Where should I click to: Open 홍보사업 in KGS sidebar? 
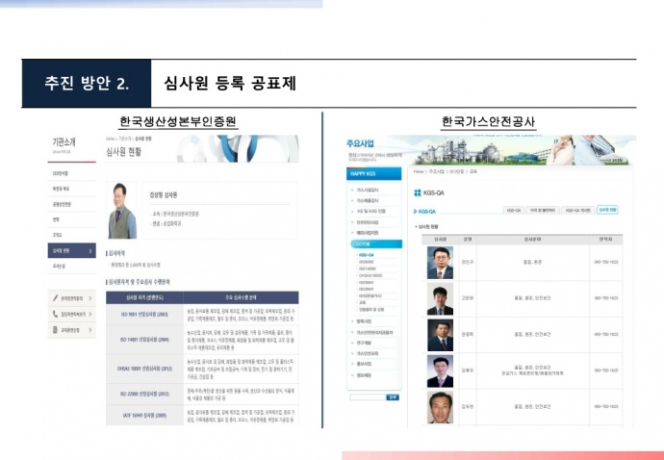(364, 364)
